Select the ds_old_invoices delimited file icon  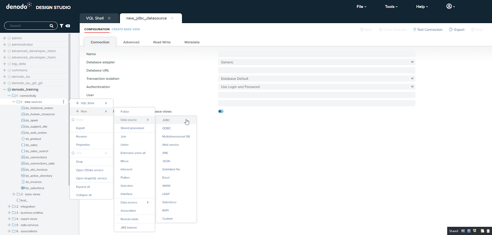pyautogui.click(x=23, y=170)
